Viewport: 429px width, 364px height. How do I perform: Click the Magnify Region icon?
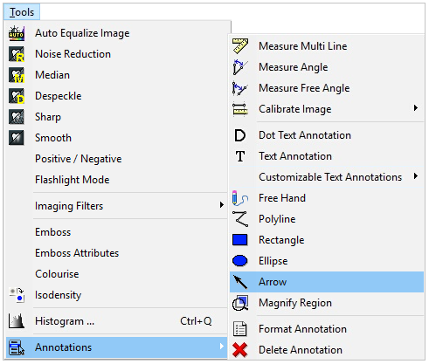pyautogui.click(x=240, y=303)
